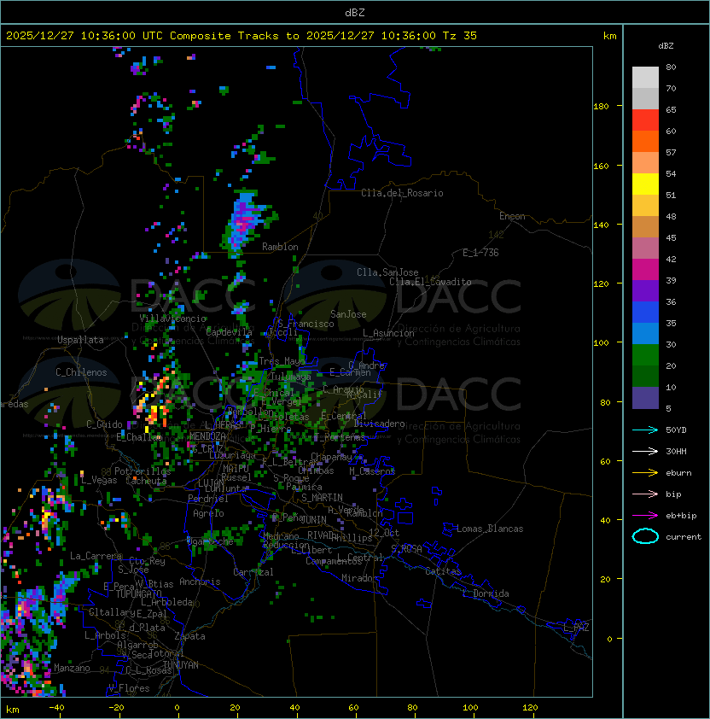
Task: Click the S_MARTIN label
Action: click(x=322, y=497)
